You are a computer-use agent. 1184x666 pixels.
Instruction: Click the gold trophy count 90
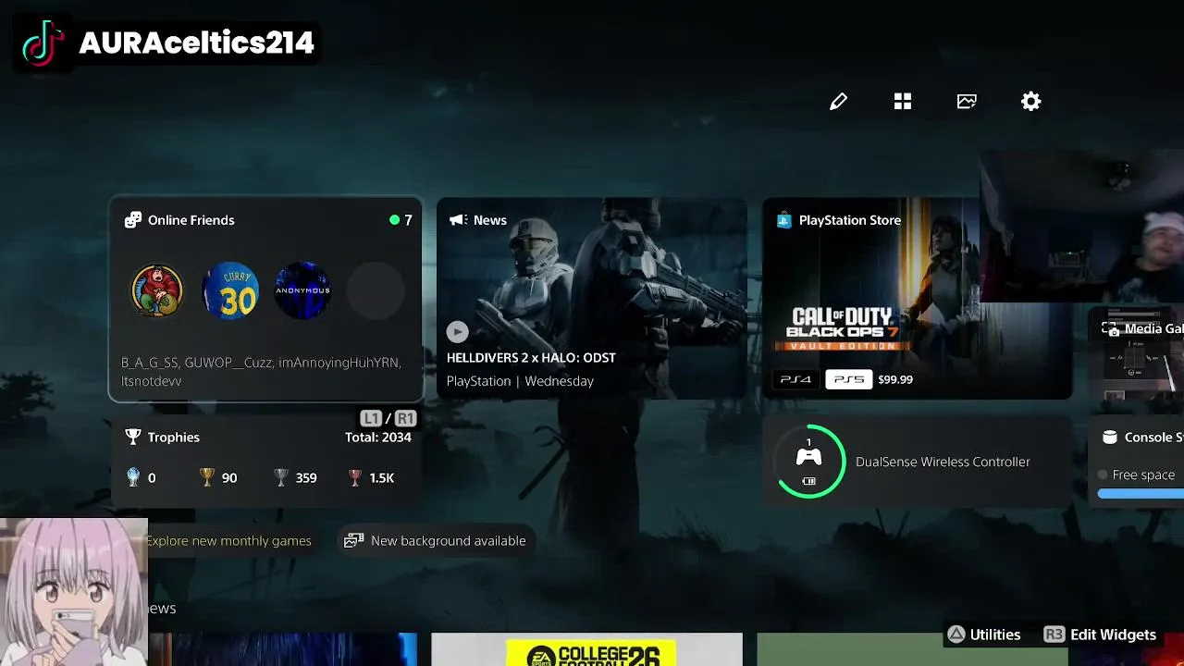click(x=229, y=478)
